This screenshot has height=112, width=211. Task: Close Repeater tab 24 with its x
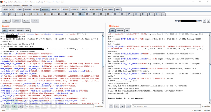point(41,14)
